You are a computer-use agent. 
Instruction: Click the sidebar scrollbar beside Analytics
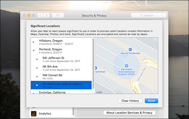tap(73, 112)
